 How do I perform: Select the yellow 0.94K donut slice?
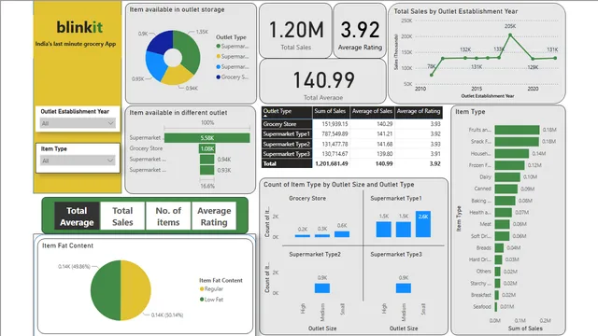coord(177,76)
